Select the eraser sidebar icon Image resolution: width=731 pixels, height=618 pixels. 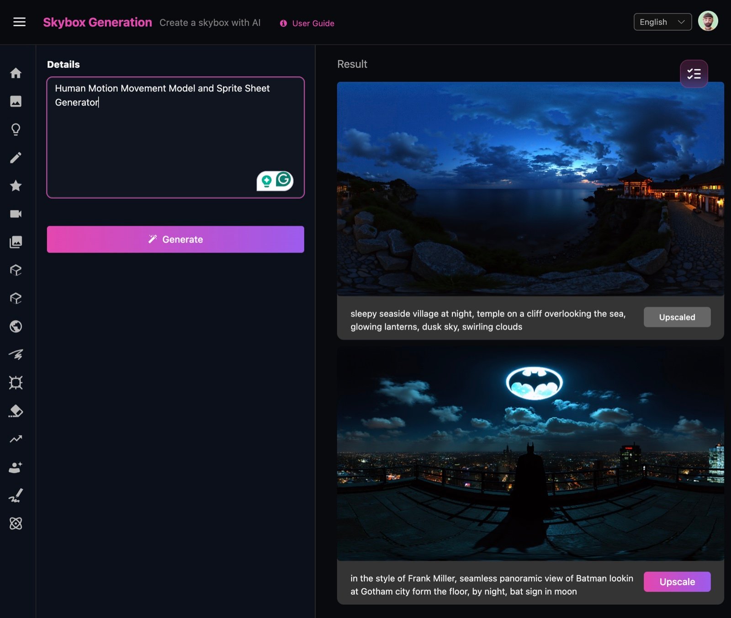pos(16,411)
